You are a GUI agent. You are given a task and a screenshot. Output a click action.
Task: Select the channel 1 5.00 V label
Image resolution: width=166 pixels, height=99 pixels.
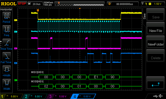pyautogui.click(x=14, y=96)
